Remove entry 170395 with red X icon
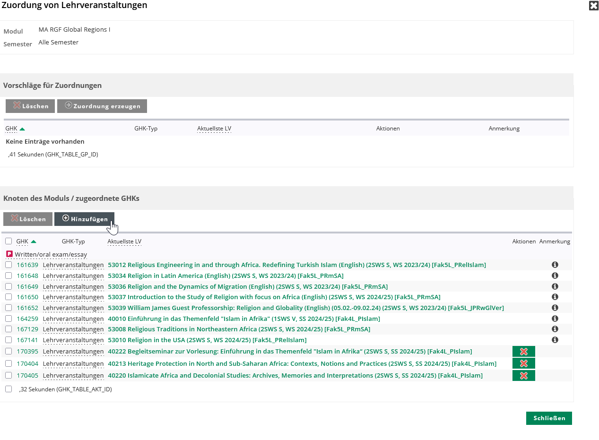Screen dimensions: 599x440 [523, 352]
